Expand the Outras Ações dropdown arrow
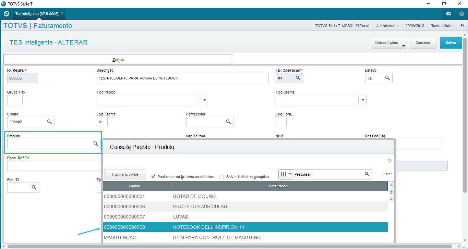The width and height of the screenshot is (468, 249). [x=403, y=46]
